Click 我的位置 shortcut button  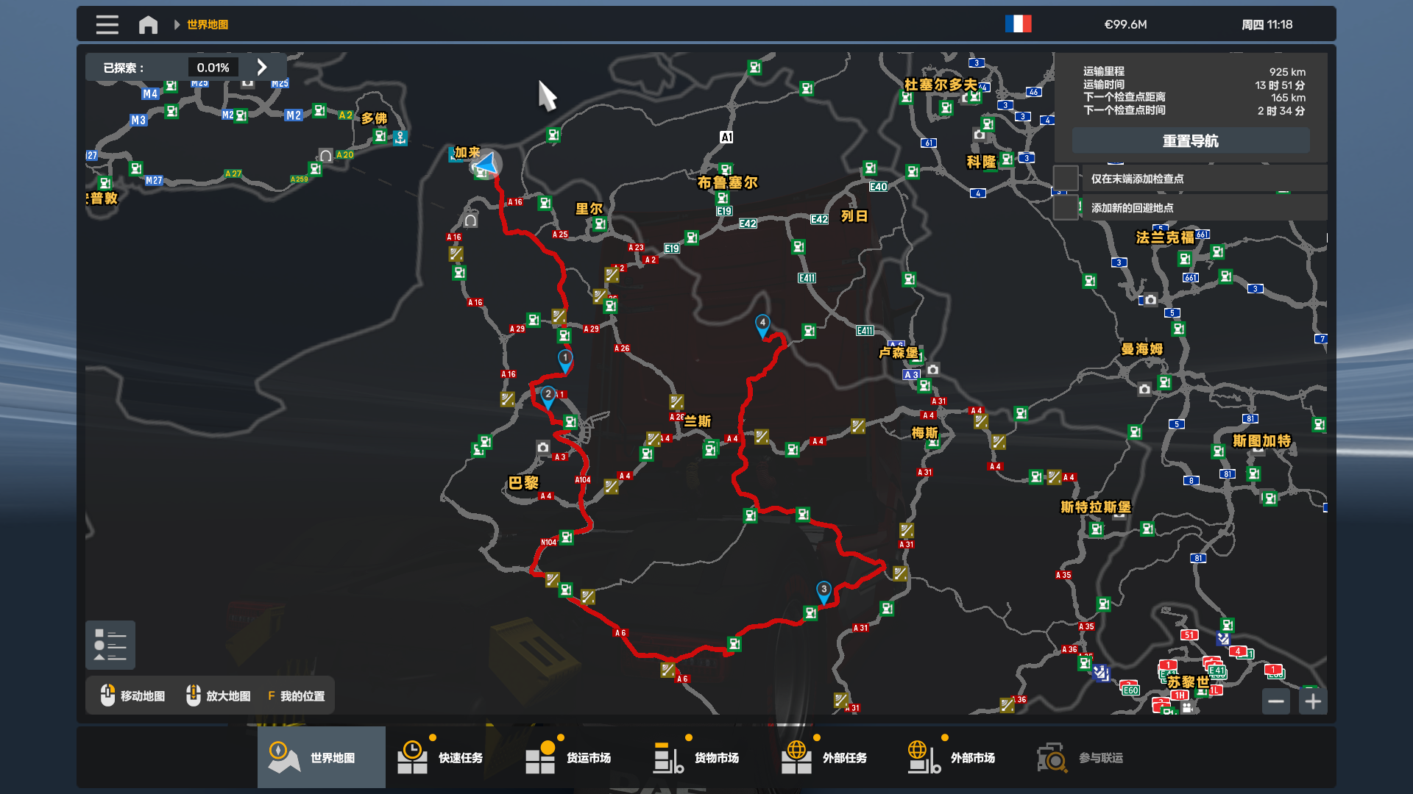click(296, 695)
